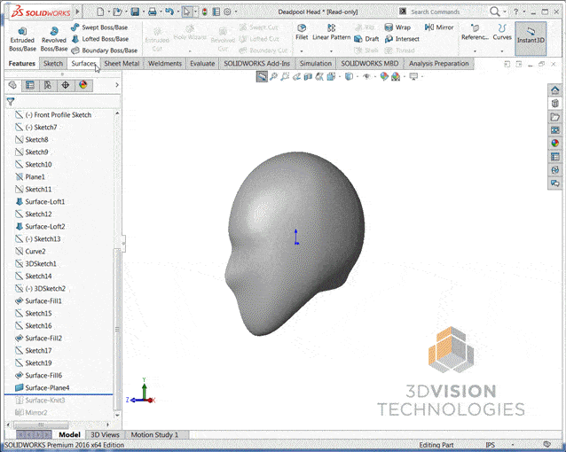Open the PropertyManager tab icon
The image size is (566, 452).
(x=30, y=85)
